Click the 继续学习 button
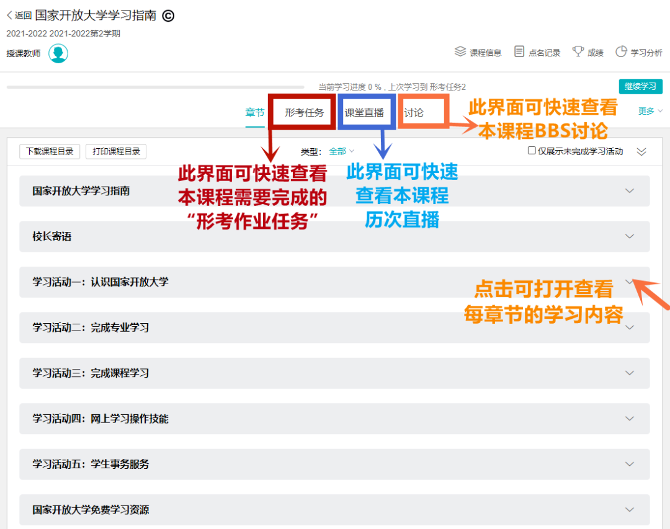Screen dimensions: 670x529 coord(640,87)
